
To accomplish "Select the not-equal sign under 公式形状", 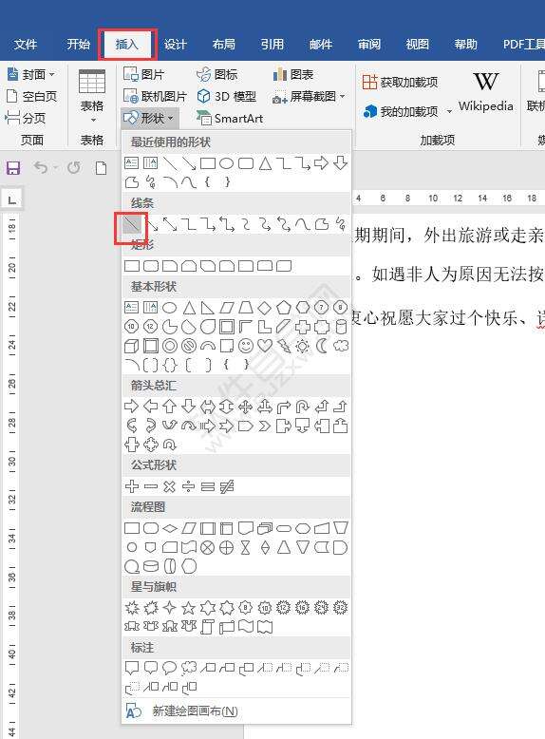I will [x=227, y=486].
